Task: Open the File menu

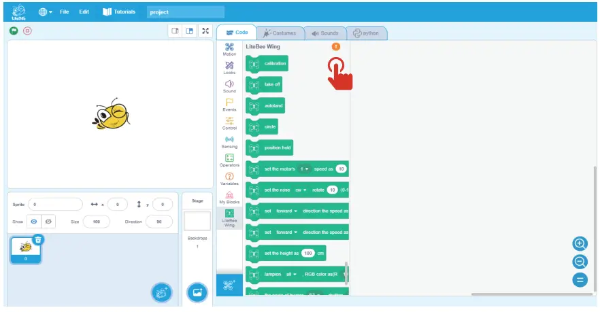Action: (x=64, y=12)
